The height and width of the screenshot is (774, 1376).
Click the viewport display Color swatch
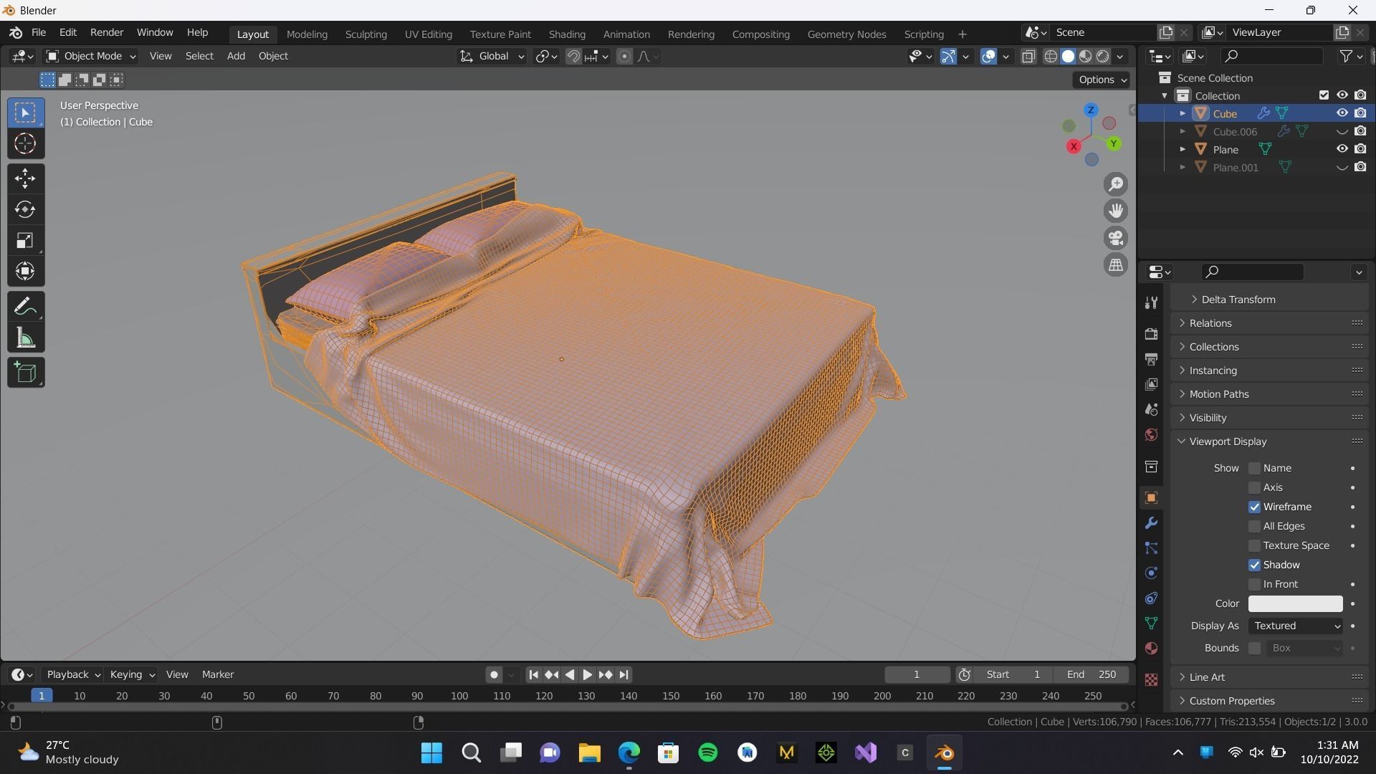point(1294,603)
